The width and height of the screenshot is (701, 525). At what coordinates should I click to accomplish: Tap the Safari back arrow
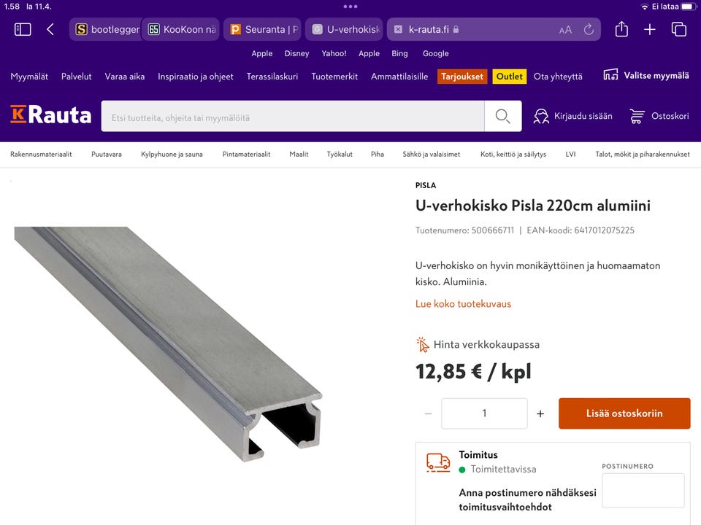50,29
